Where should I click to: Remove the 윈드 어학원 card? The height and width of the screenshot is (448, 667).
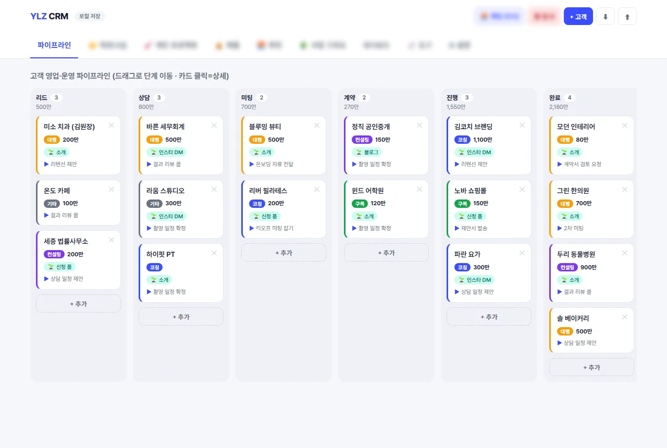(x=419, y=190)
